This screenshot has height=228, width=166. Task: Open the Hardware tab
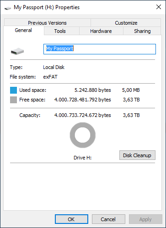coord(101,31)
